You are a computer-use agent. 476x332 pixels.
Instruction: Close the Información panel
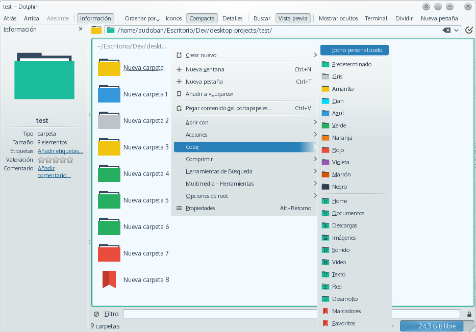pyautogui.click(x=81, y=29)
